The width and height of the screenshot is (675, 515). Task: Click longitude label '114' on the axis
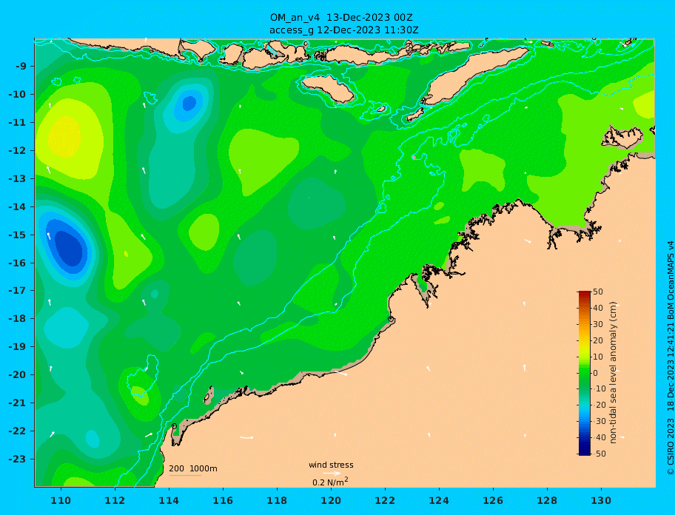tap(169, 500)
